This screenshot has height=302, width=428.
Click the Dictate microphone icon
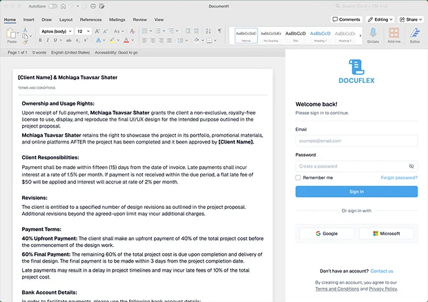pos(373,34)
